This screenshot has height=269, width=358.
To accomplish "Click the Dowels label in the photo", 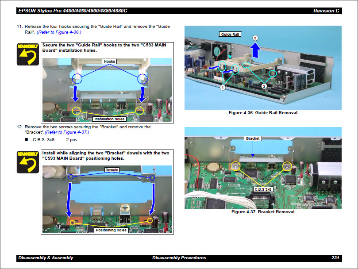I will (x=112, y=169).
